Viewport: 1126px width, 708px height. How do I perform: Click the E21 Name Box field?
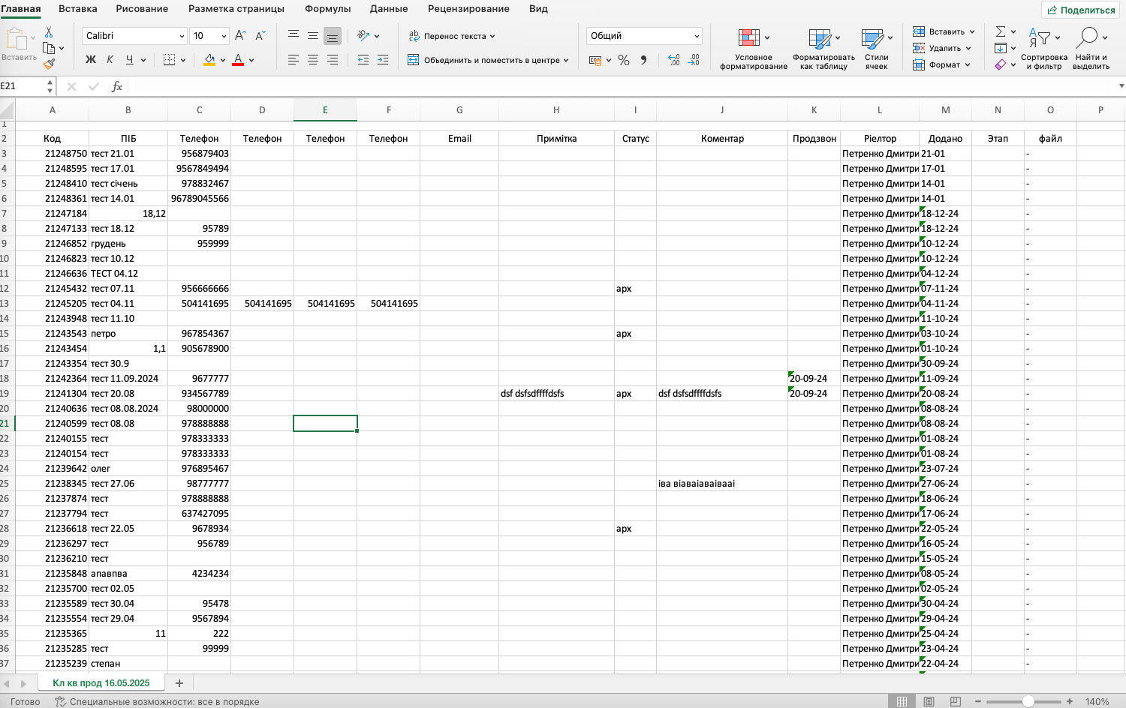[23, 86]
